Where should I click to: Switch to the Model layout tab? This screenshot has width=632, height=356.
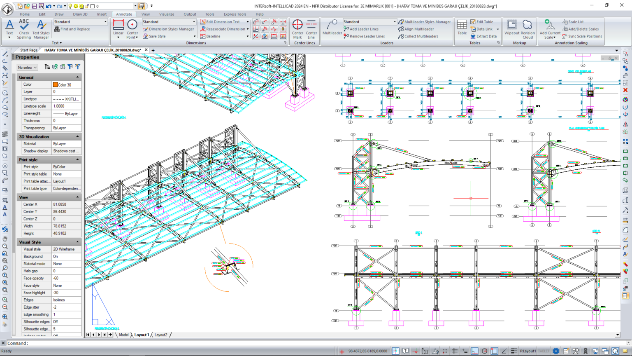click(x=123, y=335)
